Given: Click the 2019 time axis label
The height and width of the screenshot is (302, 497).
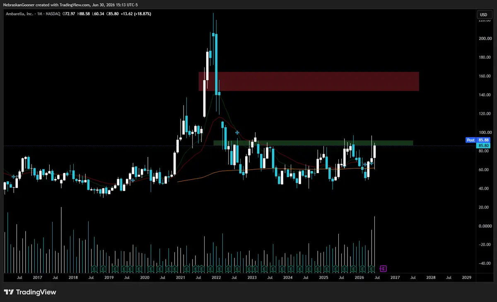Looking at the screenshot, I should pos(109,278).
